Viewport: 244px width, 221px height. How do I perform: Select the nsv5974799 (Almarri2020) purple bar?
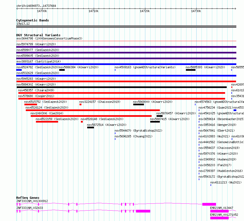(x=126, y=47)
